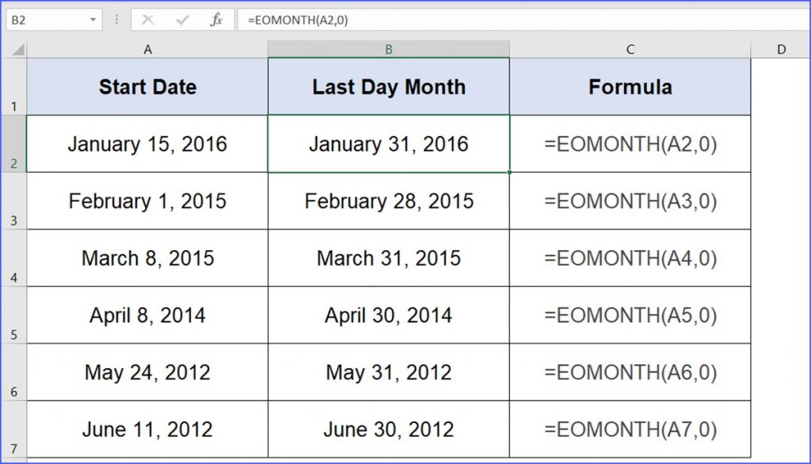This screenshot has width=811, height=464.
Task: Click the Cancel X icon in formula bar
Action: pyautogui.click(x=147, y=20)
